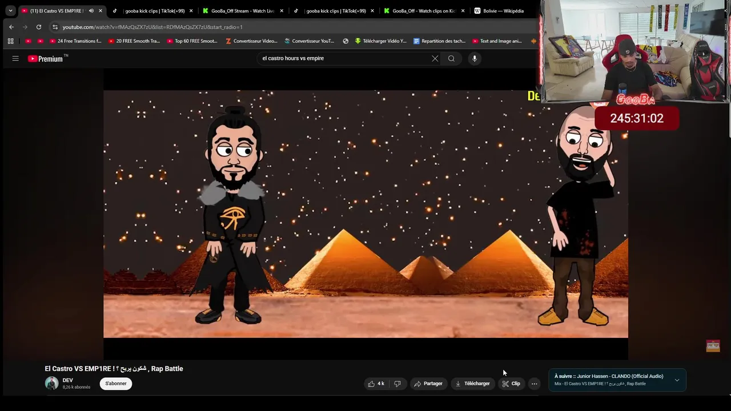Open the DEV channel name link
This screenshot has height=411, width=731.
(x=67, y=380)
